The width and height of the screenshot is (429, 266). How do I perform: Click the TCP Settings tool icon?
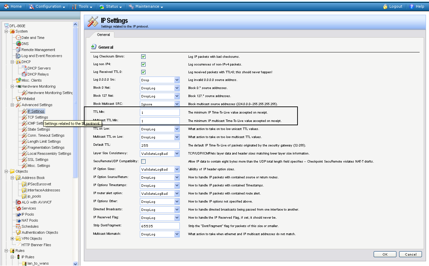24,117
